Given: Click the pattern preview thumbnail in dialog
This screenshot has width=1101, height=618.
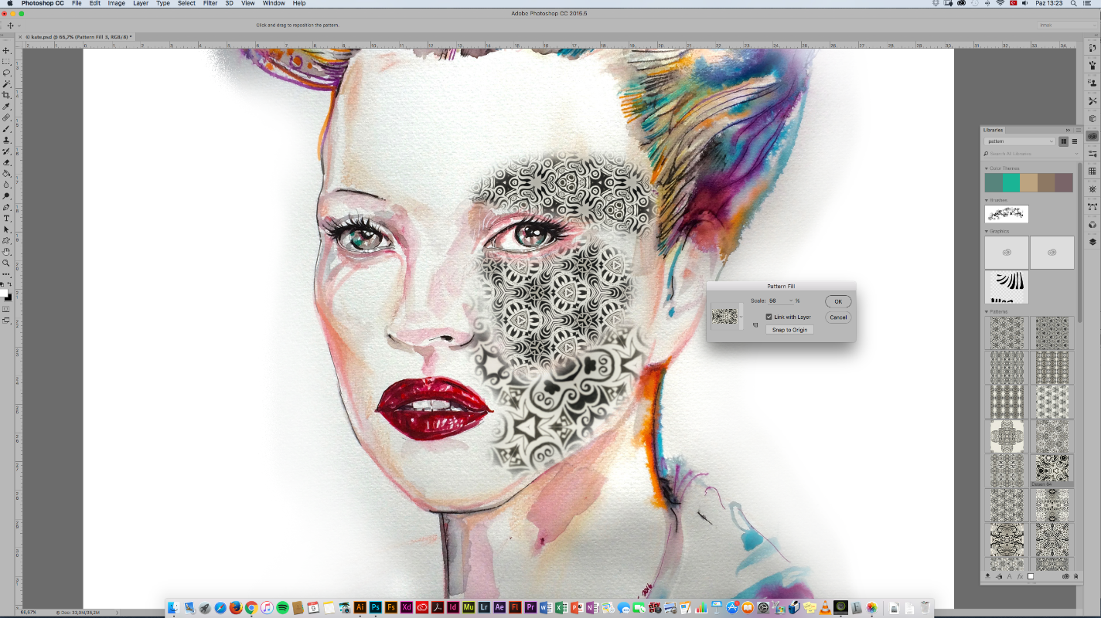Looking at the screenshot, I should (x=724, y=317).
